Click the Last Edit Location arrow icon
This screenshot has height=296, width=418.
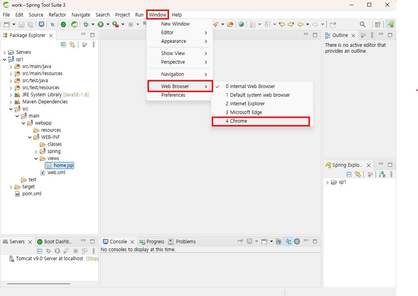[282, 24]
